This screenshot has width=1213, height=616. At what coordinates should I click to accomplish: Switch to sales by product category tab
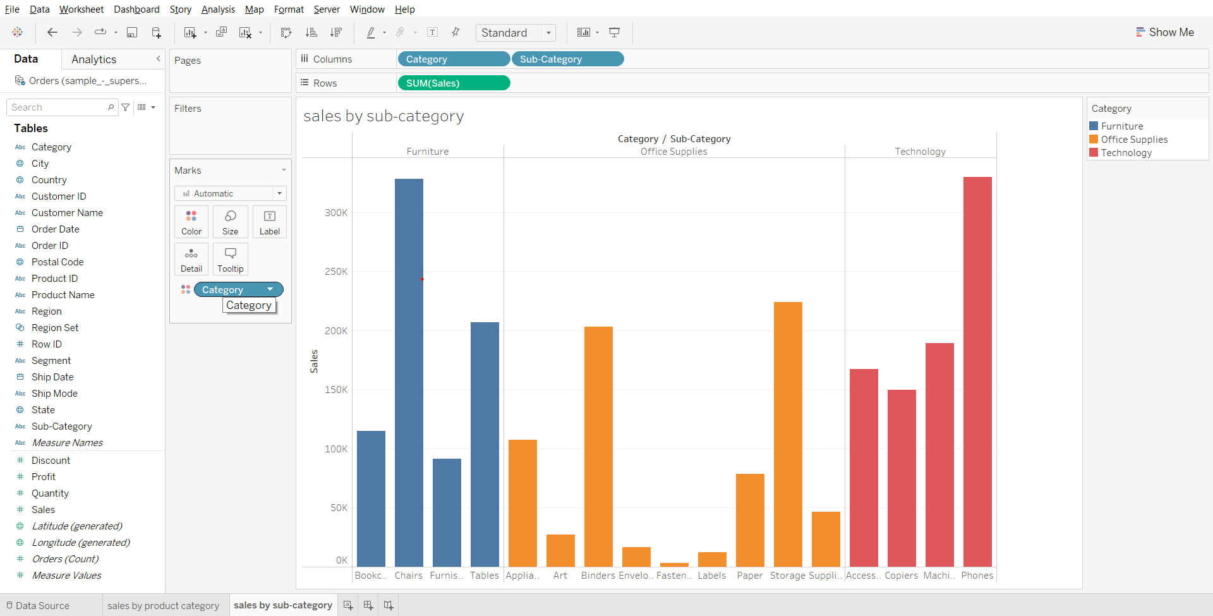(163, 605)
